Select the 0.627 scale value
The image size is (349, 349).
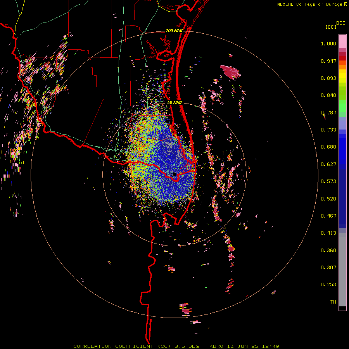pyautogui.click(x=328, y=164)
